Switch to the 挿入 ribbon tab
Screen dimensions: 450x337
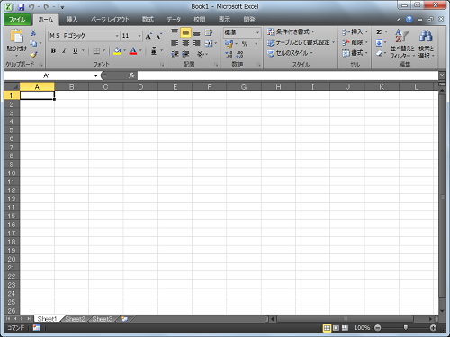point(72,20)
